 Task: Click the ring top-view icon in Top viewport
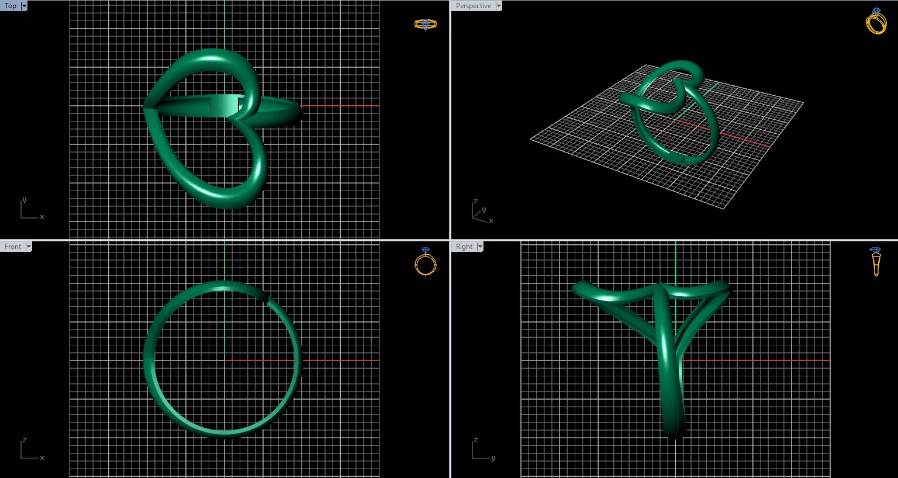coord(426,25)
